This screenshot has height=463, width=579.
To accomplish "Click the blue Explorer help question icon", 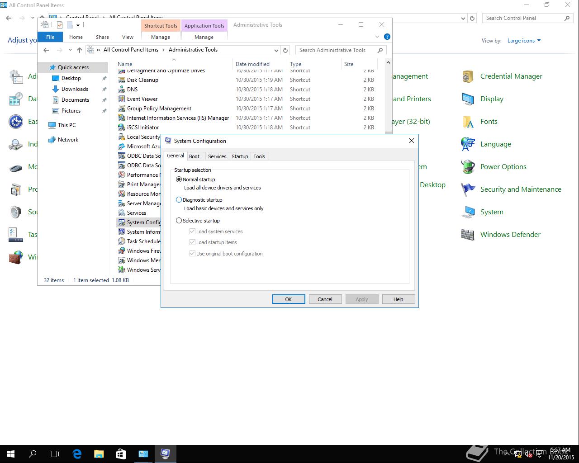I will [387, 37].
